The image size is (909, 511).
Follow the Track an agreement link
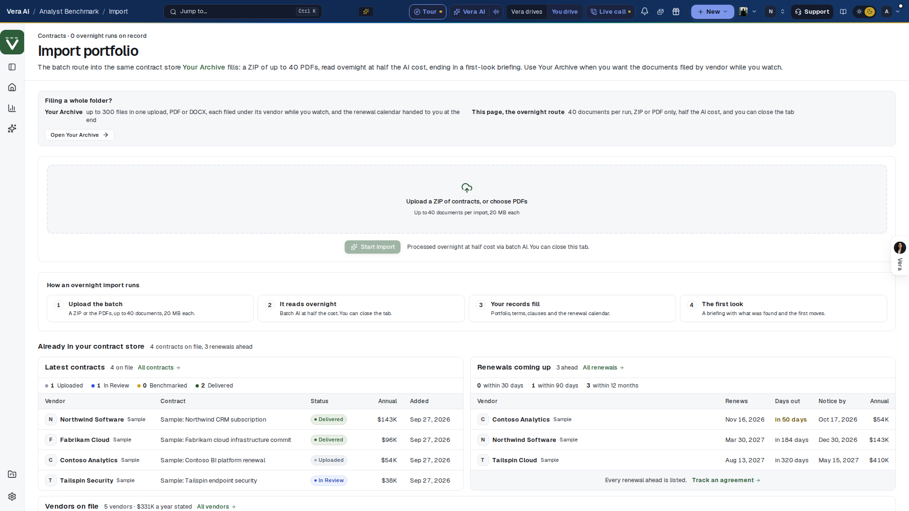coord(726,480)
